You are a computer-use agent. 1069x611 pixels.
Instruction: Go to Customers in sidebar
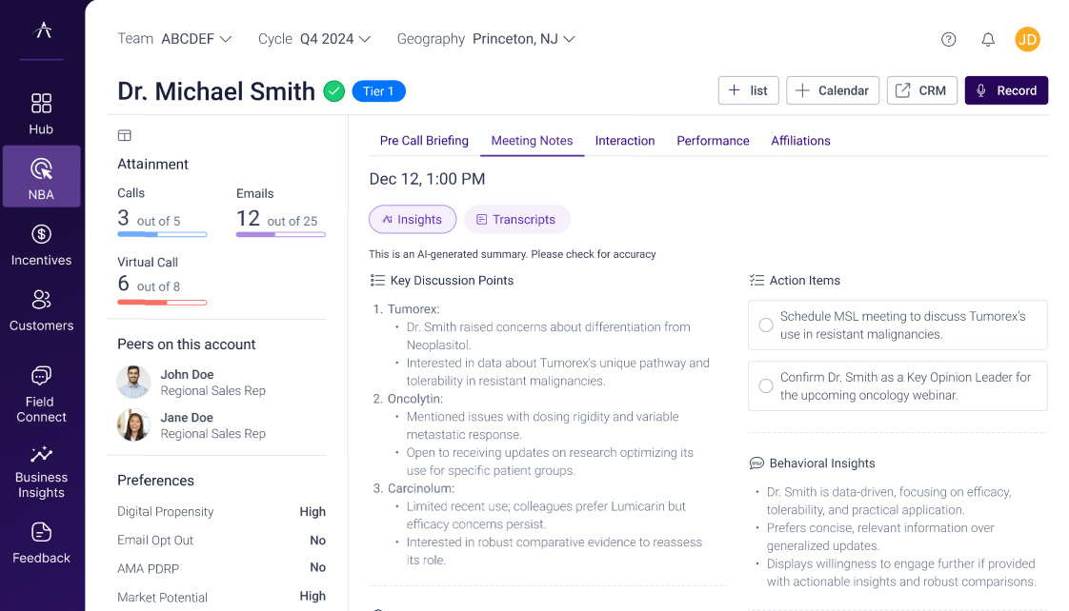(41, 310)
